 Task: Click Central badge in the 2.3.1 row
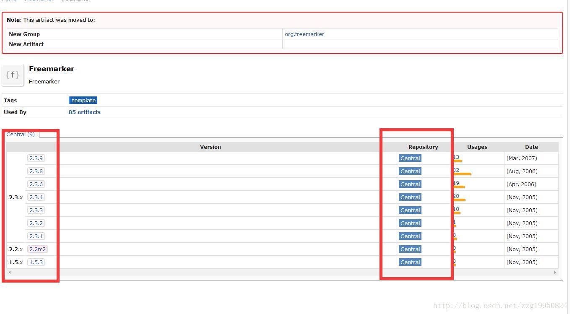point(410,236)
